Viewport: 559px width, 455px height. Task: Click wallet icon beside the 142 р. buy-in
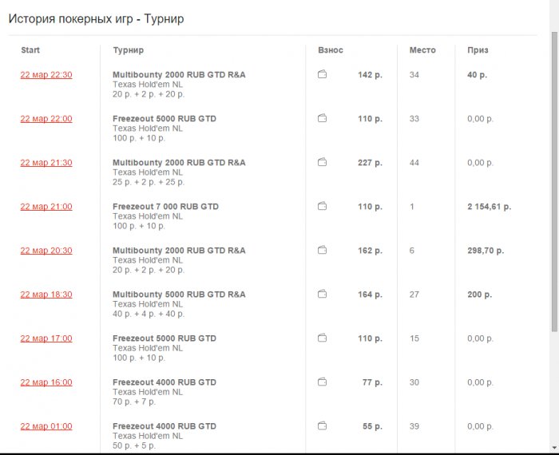tap(323, 75)
